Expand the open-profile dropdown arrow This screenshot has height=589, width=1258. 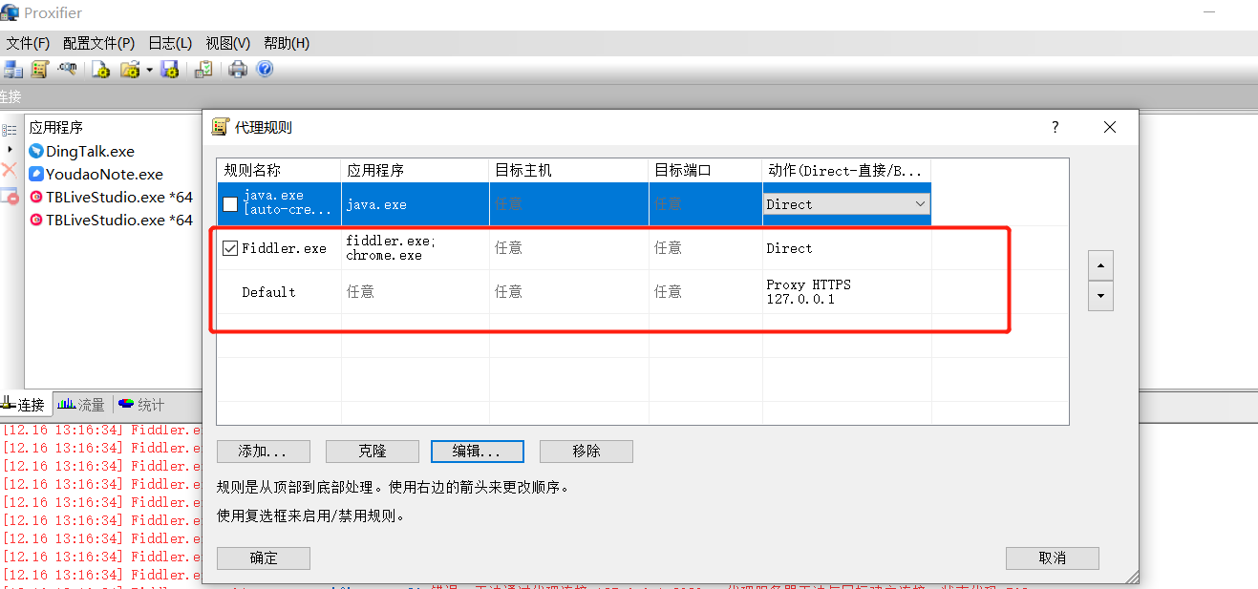point(149,70)
